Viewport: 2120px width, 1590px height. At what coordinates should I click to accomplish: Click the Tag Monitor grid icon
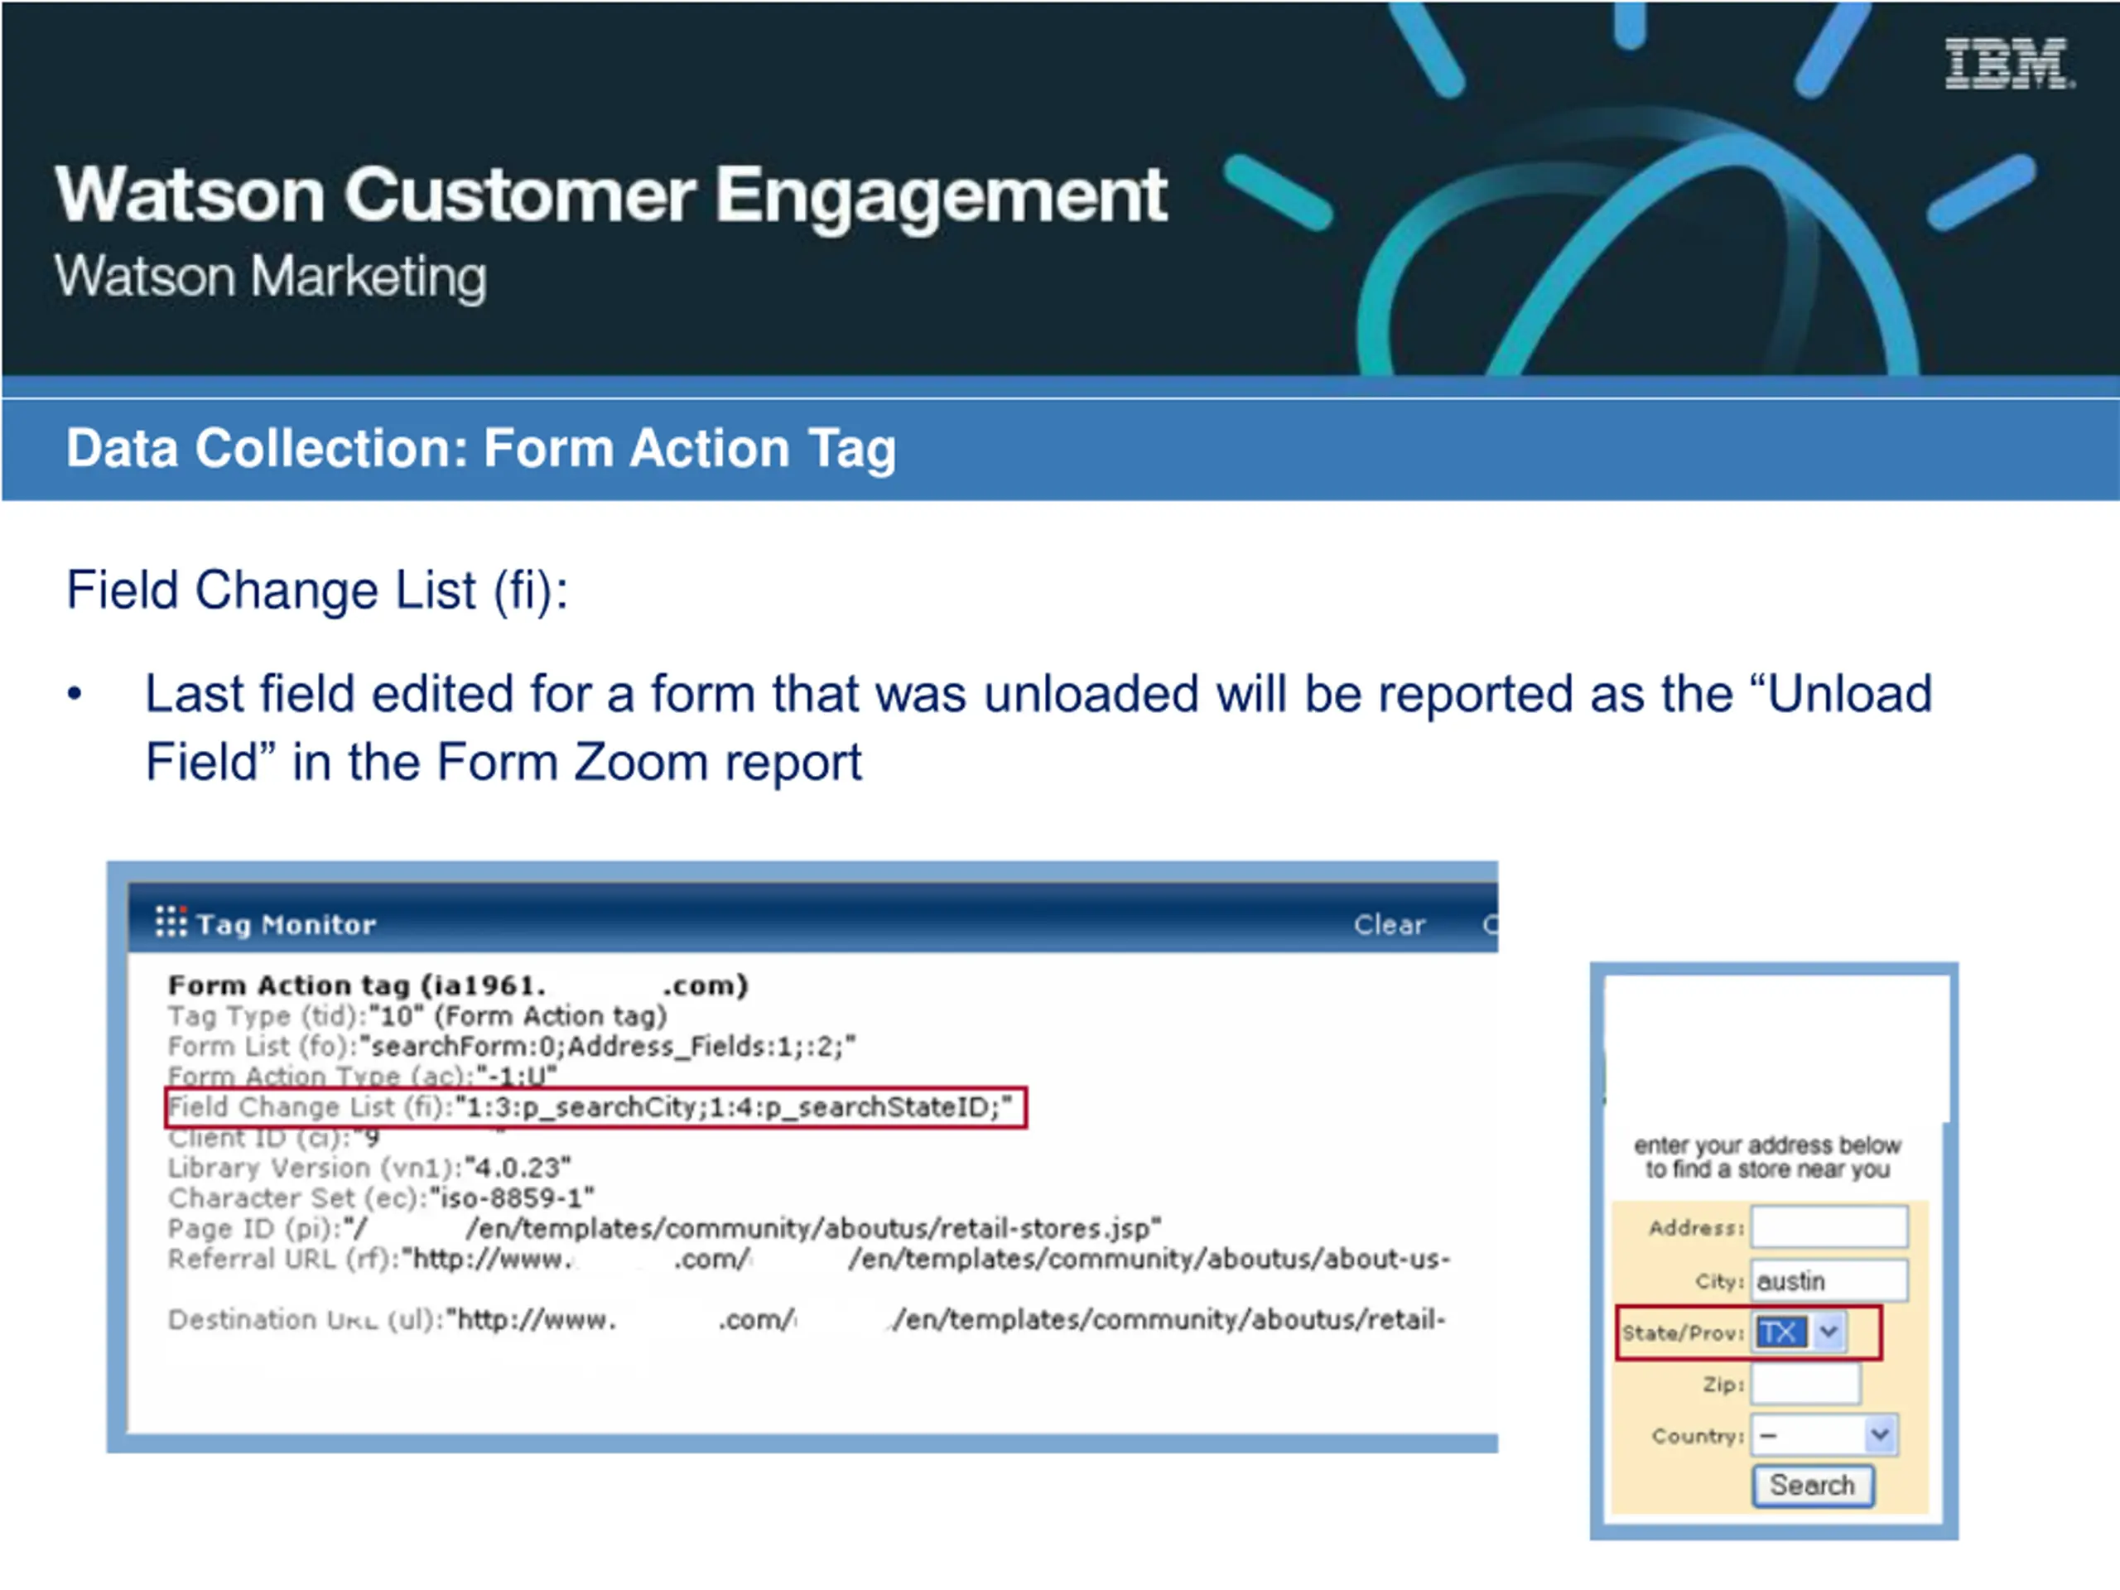(x=171, y=921)
